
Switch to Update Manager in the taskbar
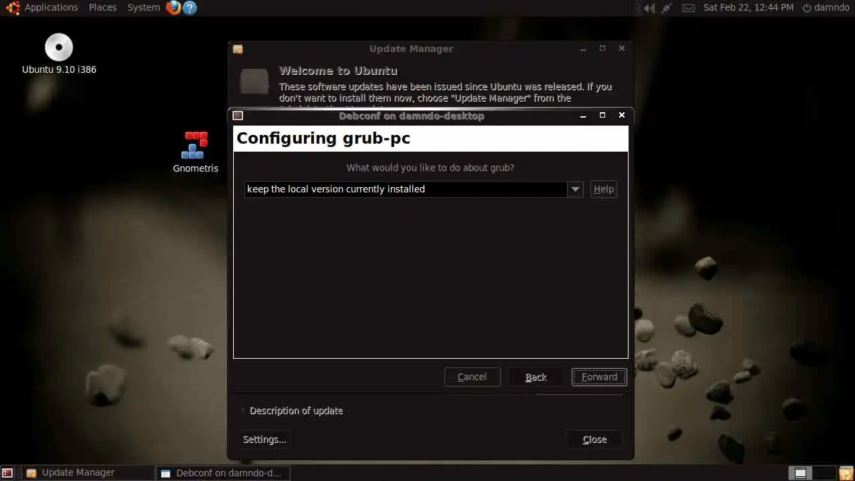click(x=88, y=473)
